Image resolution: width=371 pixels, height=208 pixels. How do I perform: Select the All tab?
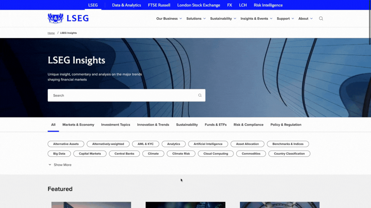[53, 125]
